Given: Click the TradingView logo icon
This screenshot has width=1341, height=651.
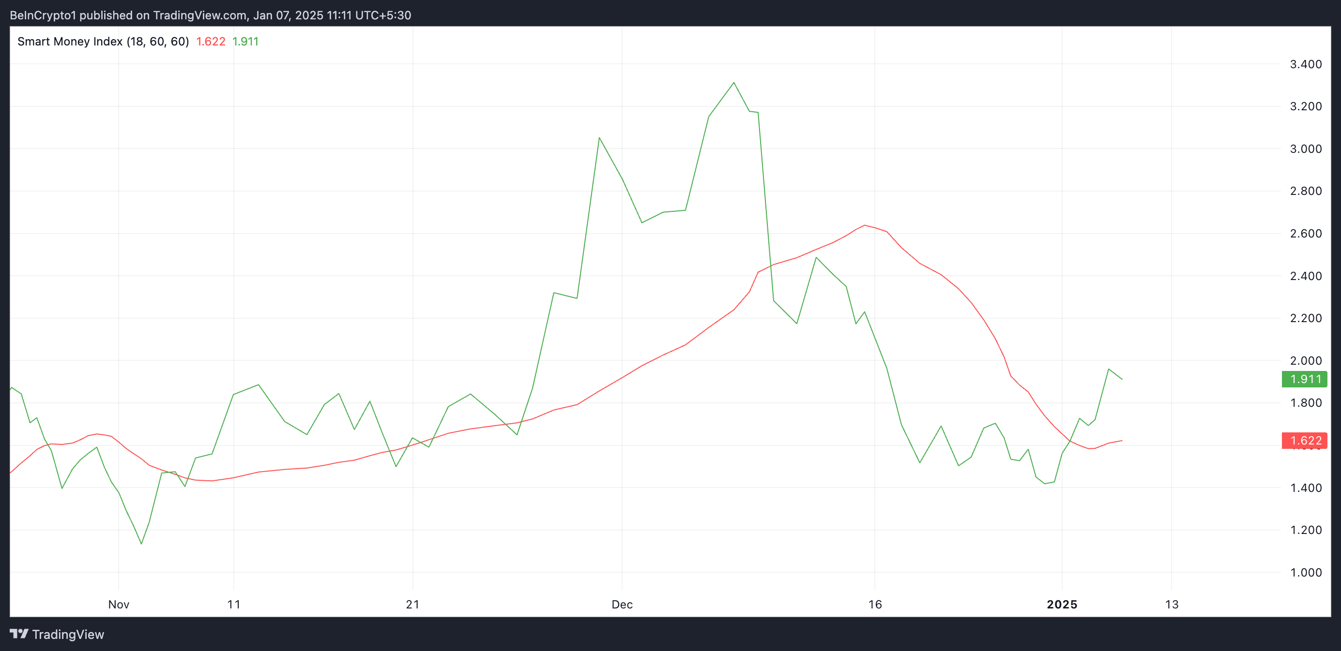Looking at the screenshot, I should point(19,634).
